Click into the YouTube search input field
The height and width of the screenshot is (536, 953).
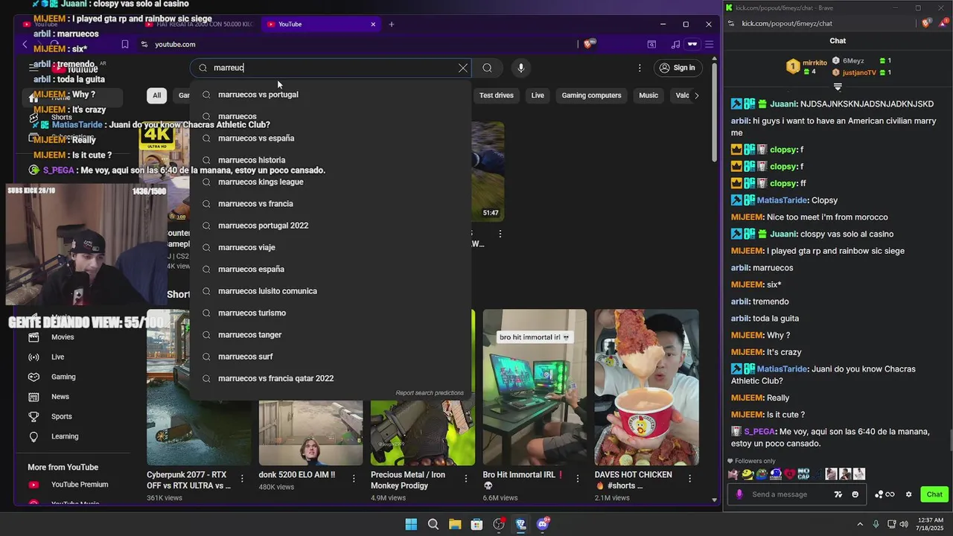[x=331, y=68]
